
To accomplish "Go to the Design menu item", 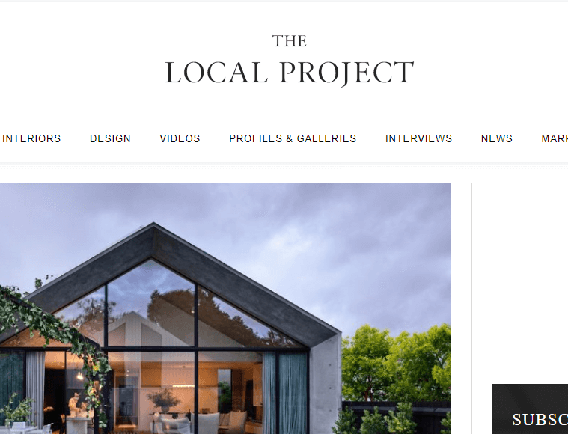I will coord(110,138).
